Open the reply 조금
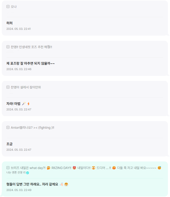170x197 pixels. (x=9, y=144)
